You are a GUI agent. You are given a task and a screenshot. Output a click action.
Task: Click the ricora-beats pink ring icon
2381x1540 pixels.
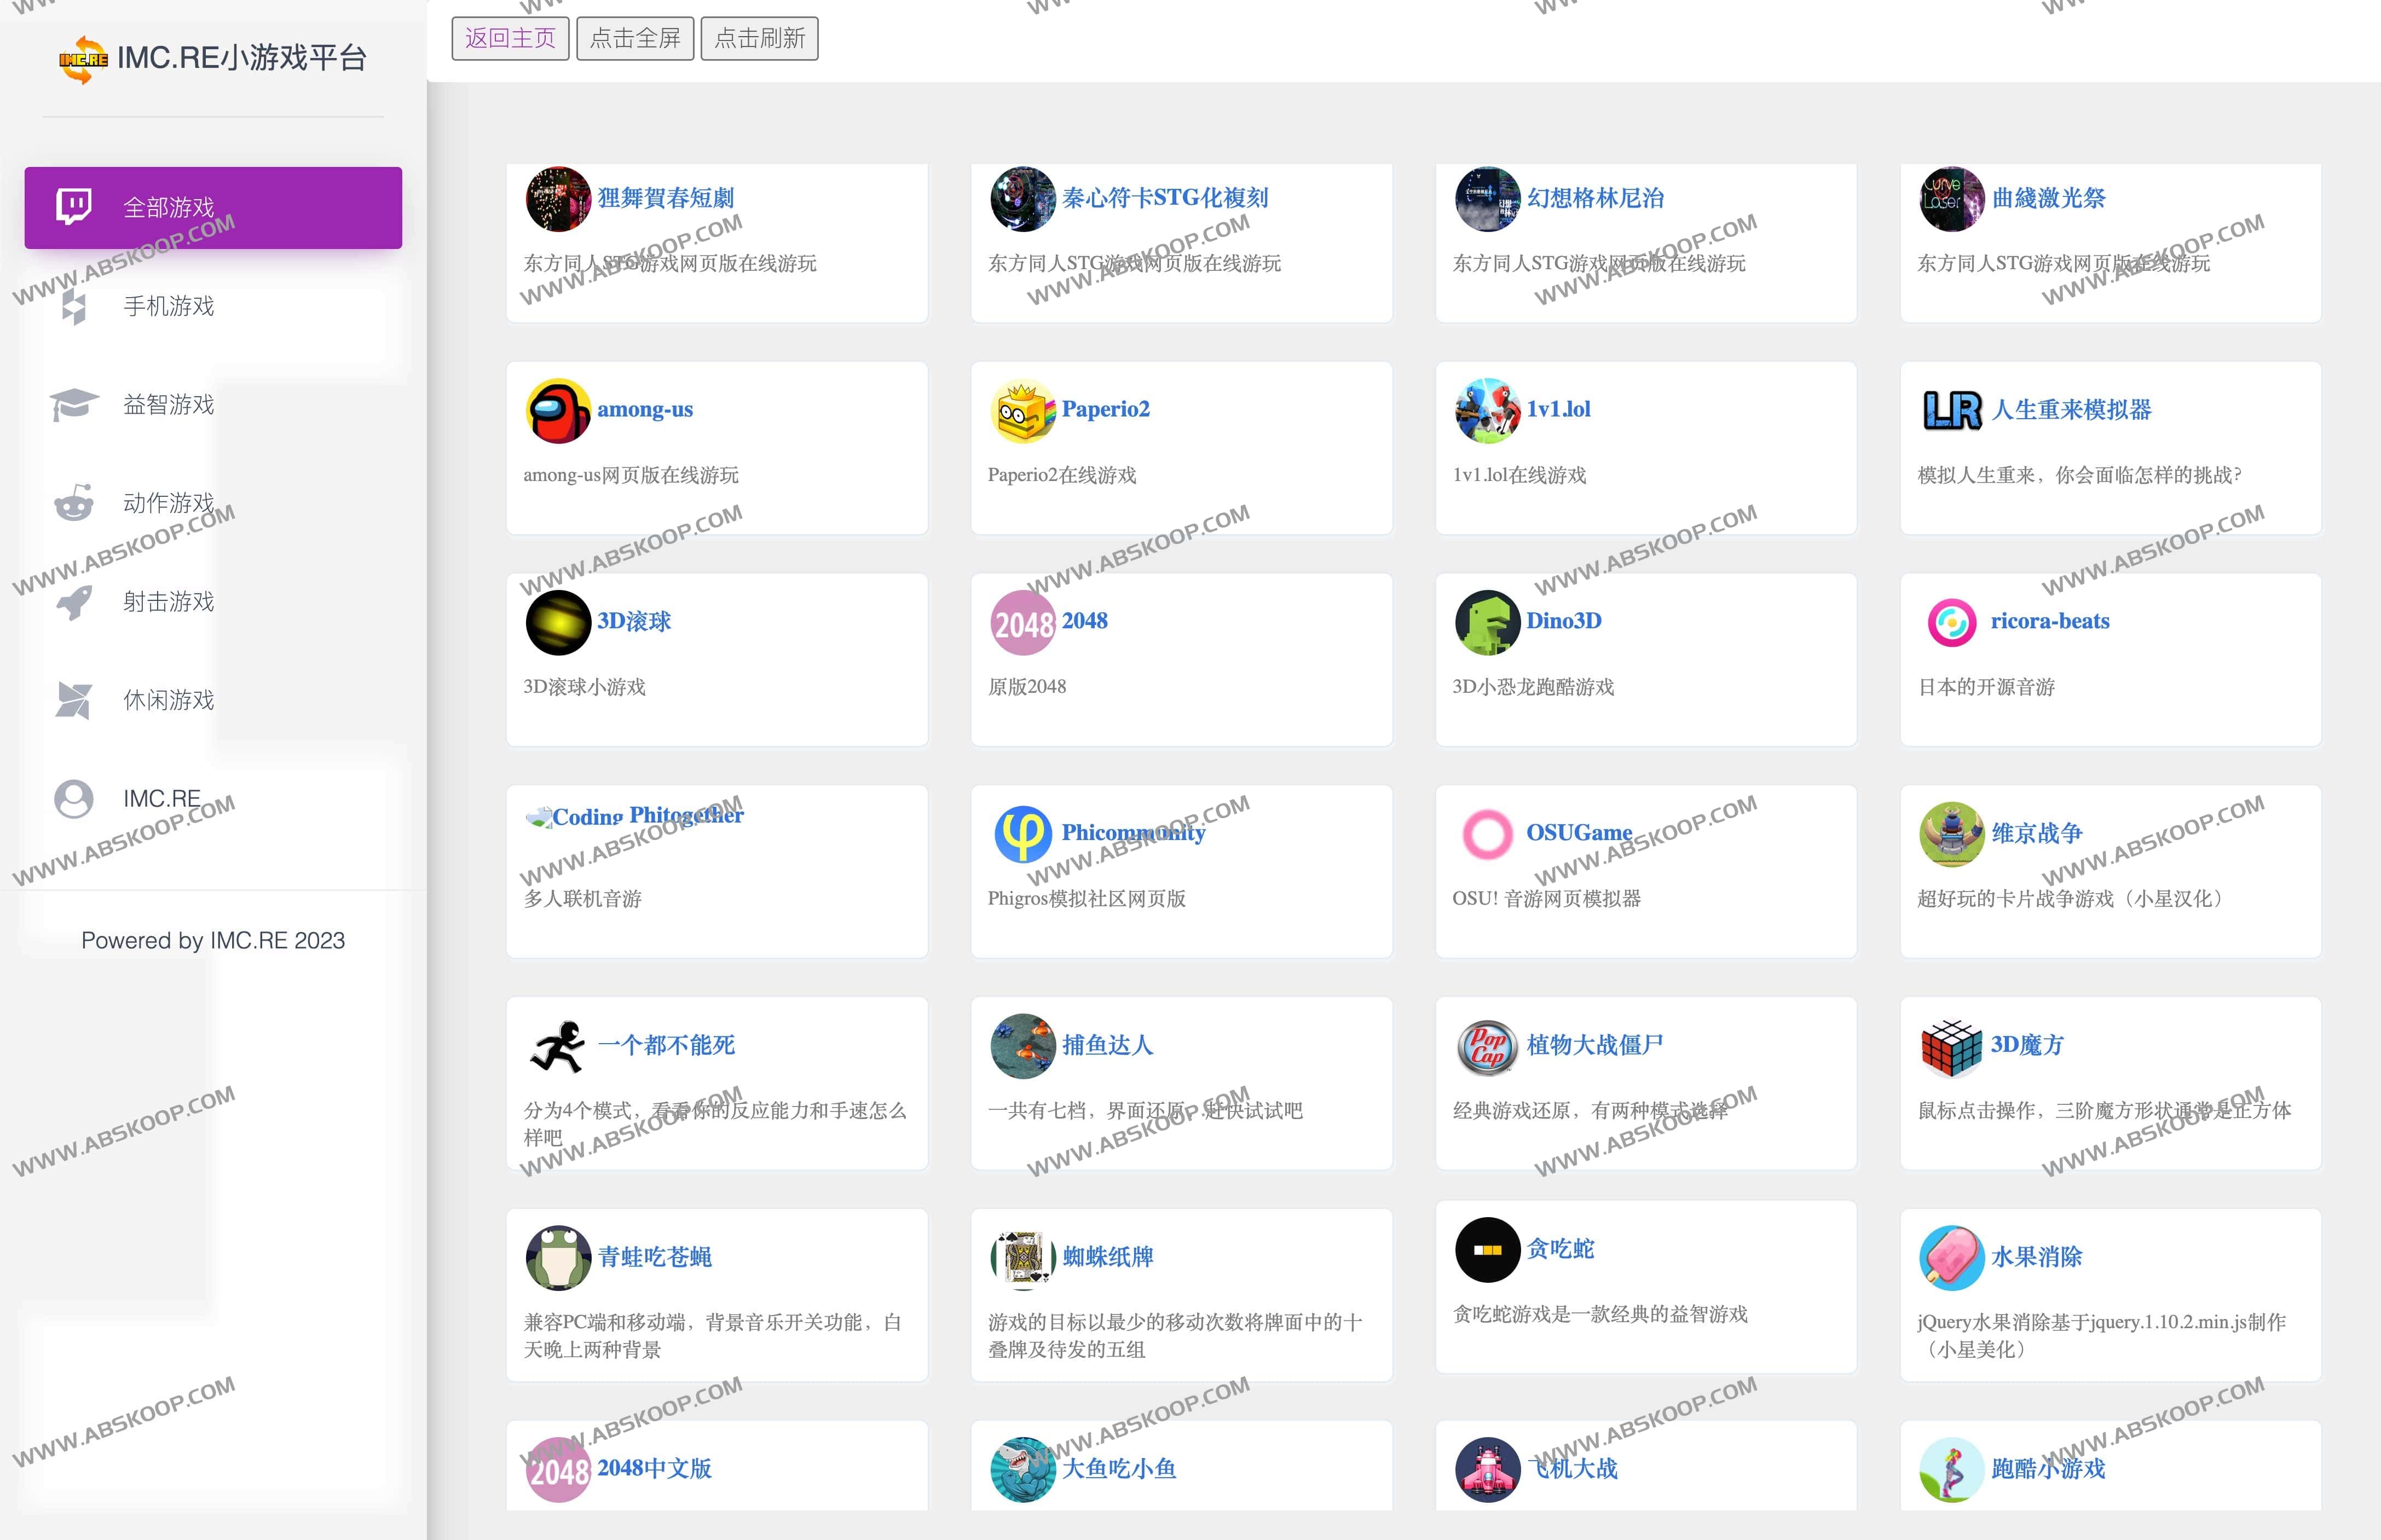[x=1951, y=622]
